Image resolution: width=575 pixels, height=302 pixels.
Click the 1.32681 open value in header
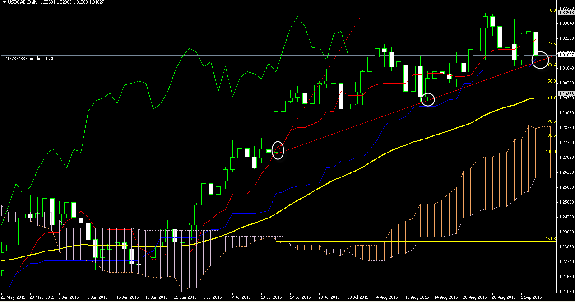point(47,3)
